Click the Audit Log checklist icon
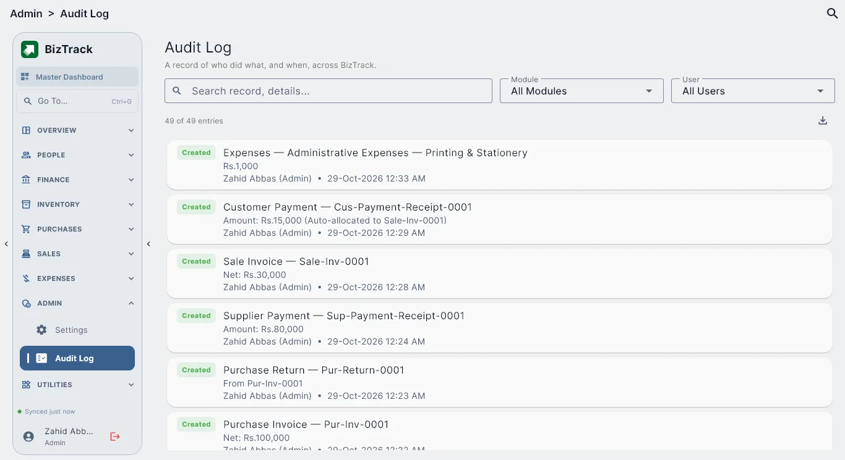Viewport: 845px width, 460px height. pyautogui.click(x=41, y=358)
